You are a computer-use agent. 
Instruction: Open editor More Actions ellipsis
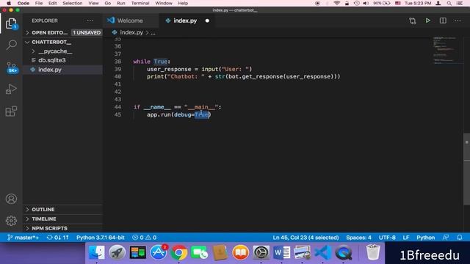458,21
